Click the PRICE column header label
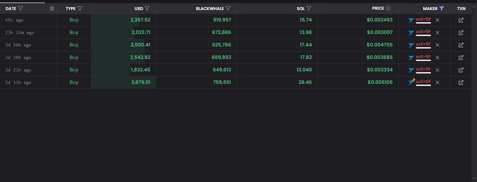 click(x=378, y=8)
